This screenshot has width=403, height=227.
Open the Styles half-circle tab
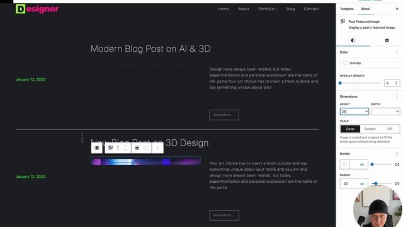(x=353, y=40)
